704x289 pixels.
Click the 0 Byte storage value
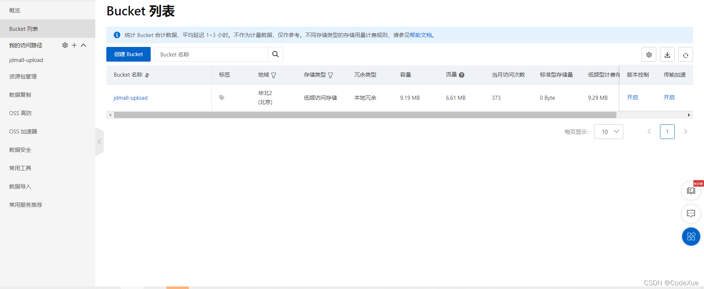[x=547, y=98]
